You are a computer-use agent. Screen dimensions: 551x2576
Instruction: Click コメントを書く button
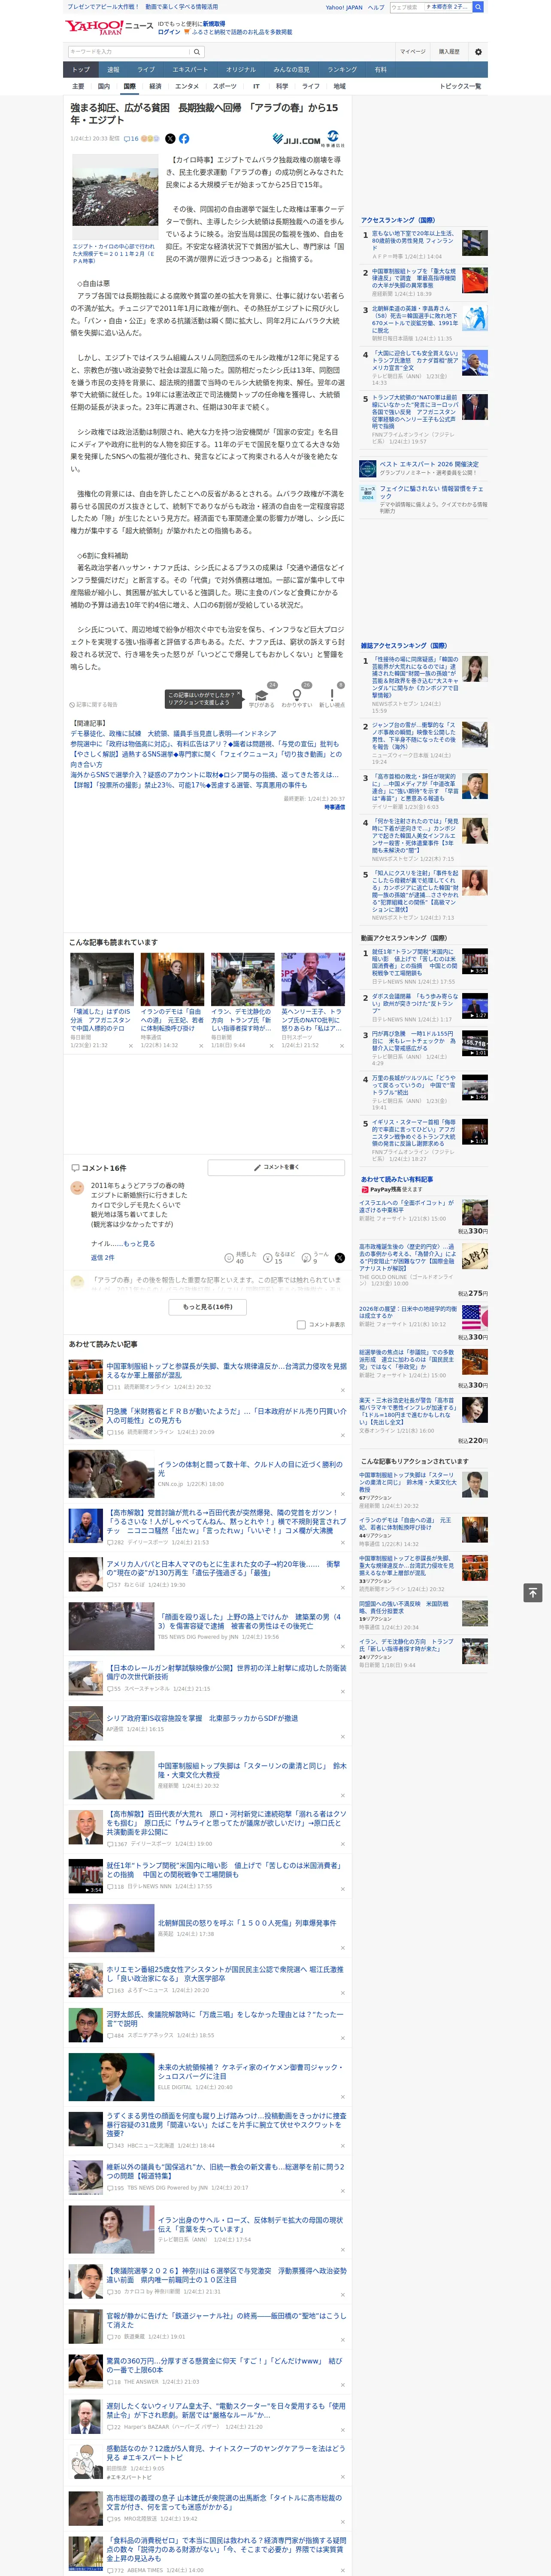276,1167
